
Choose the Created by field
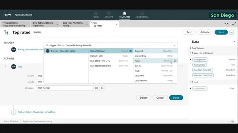[x=155, y=56]
